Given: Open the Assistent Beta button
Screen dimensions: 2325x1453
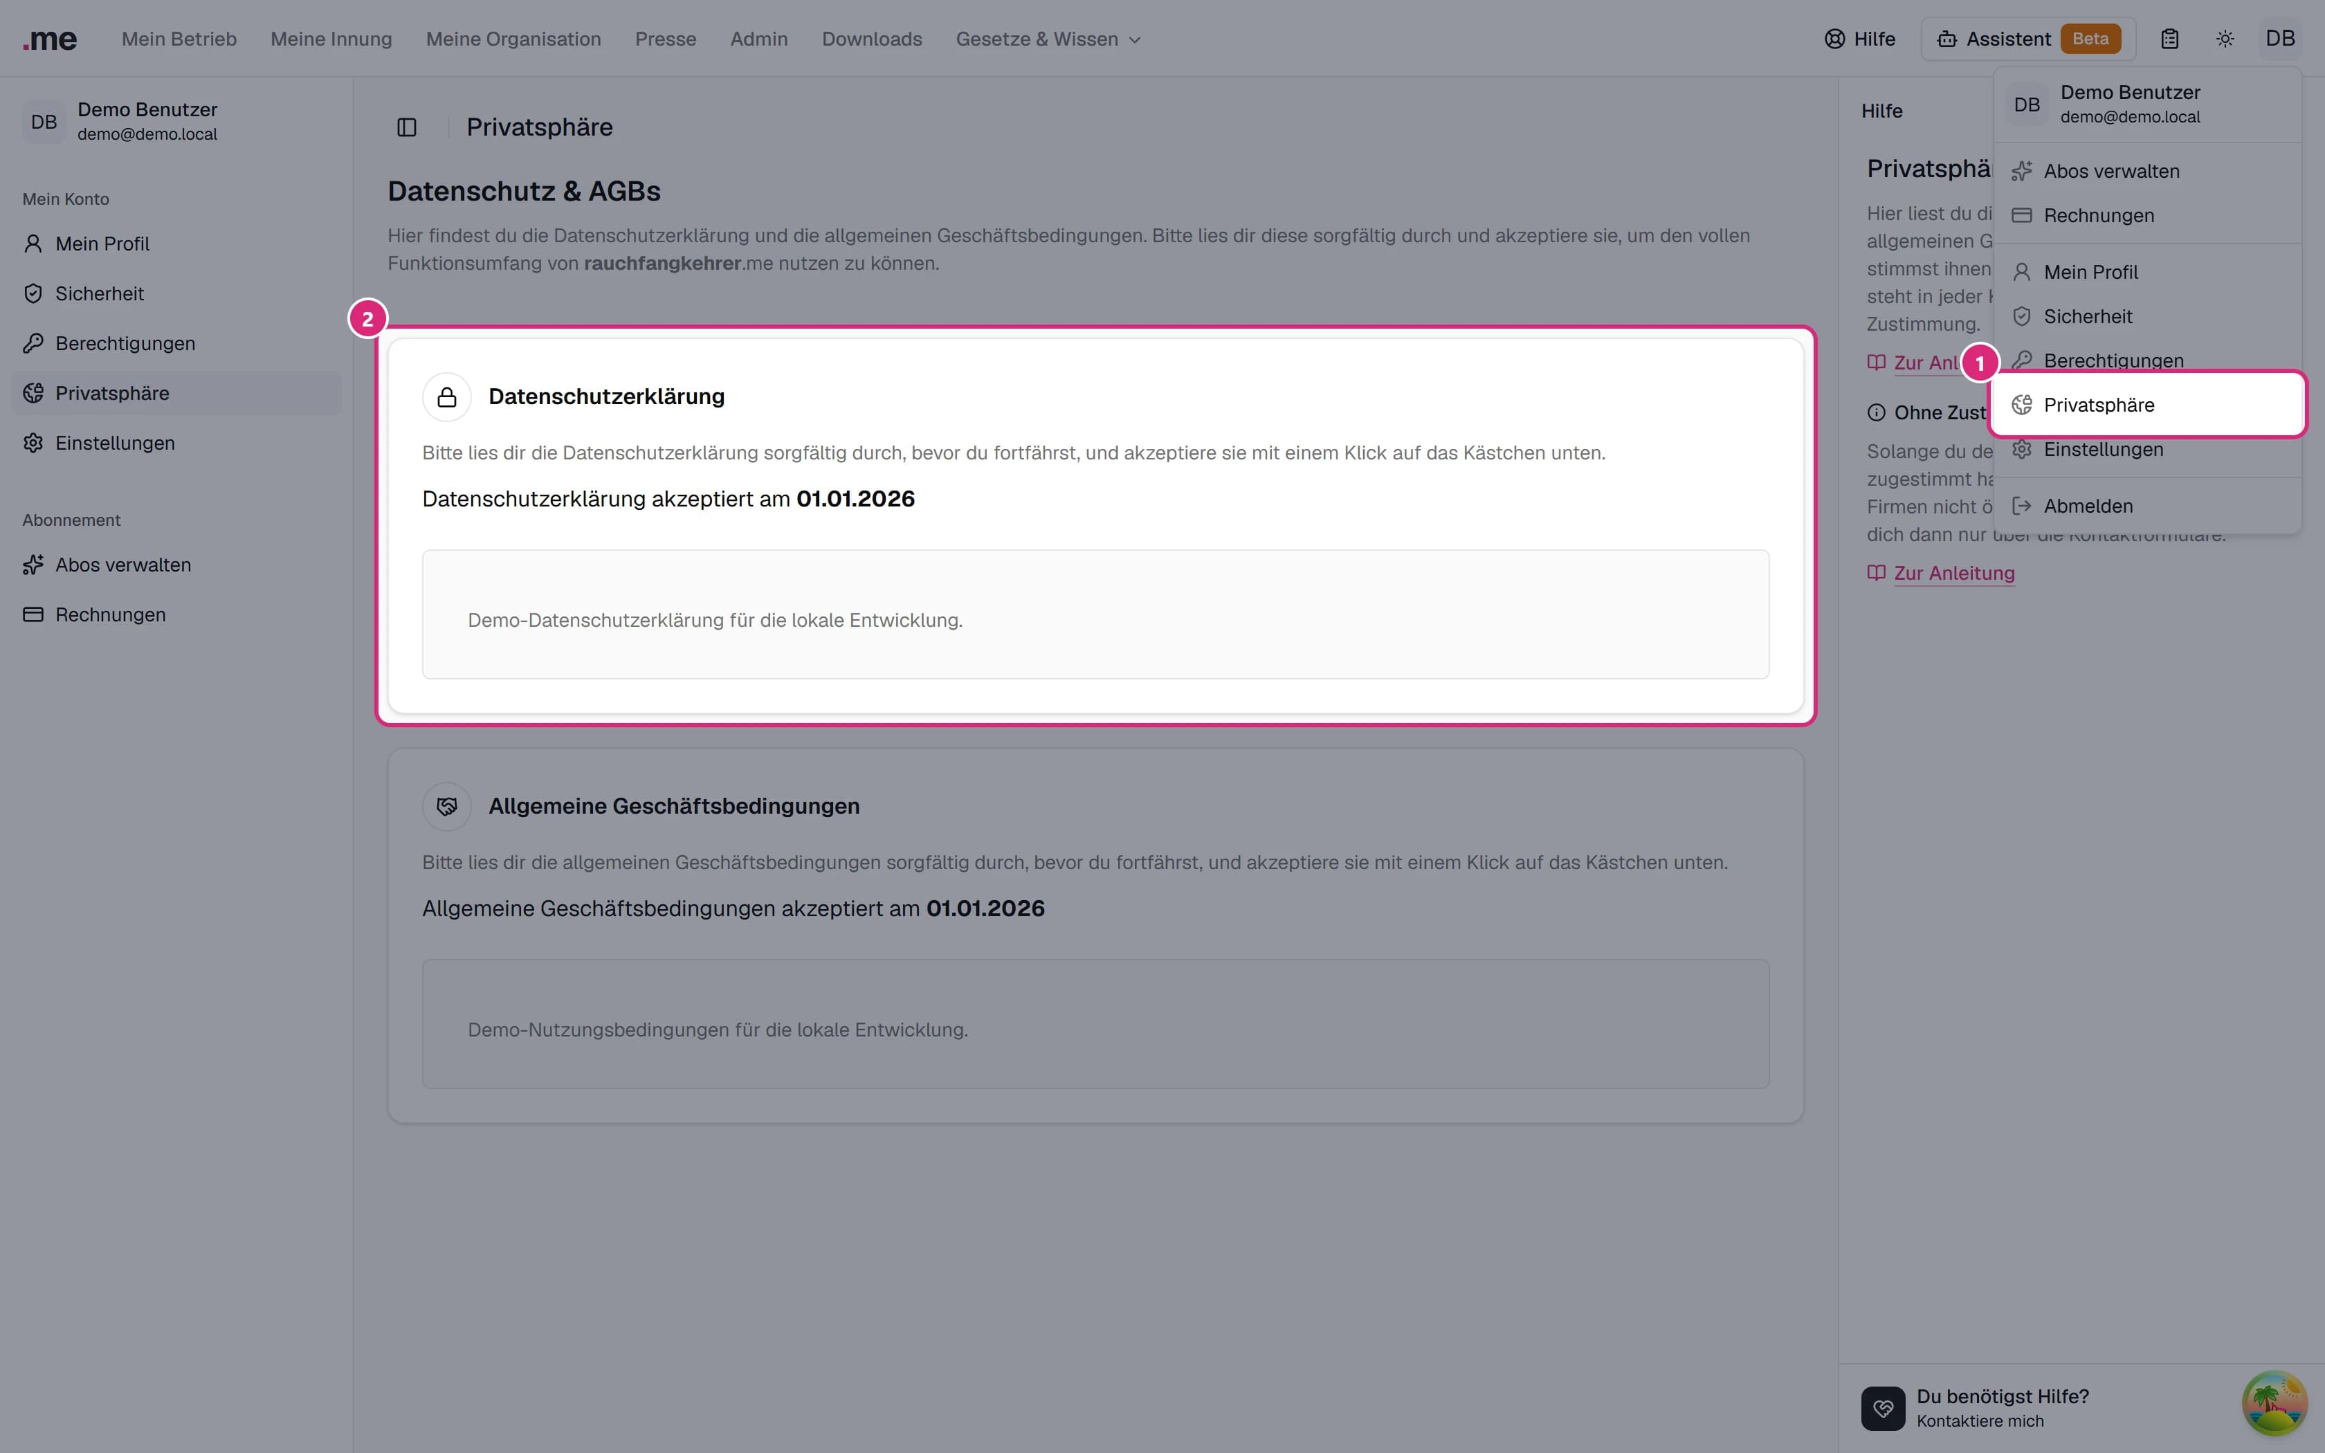Looking at the screenshot, I should pos(2028,39).
